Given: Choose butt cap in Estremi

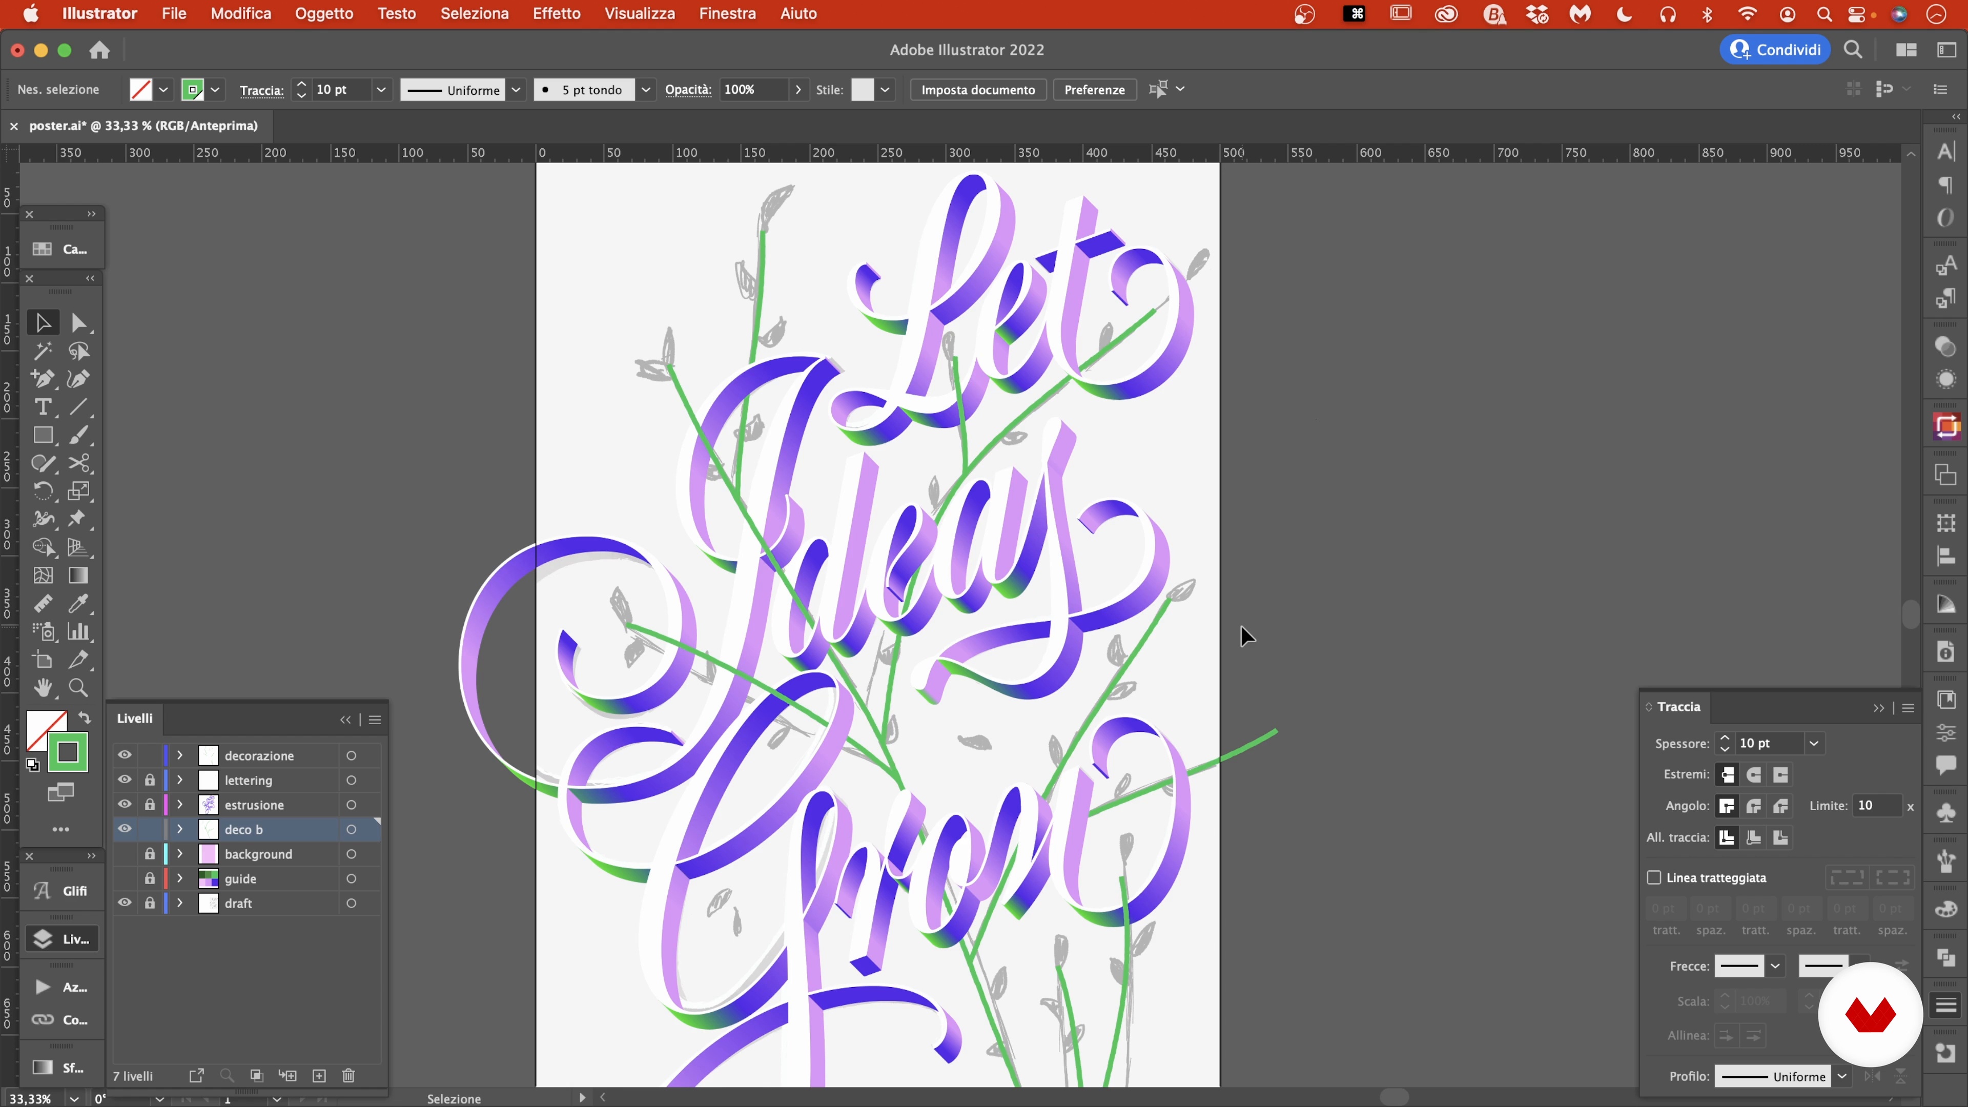Looking at the screenshot, I should pos(1727,775).
